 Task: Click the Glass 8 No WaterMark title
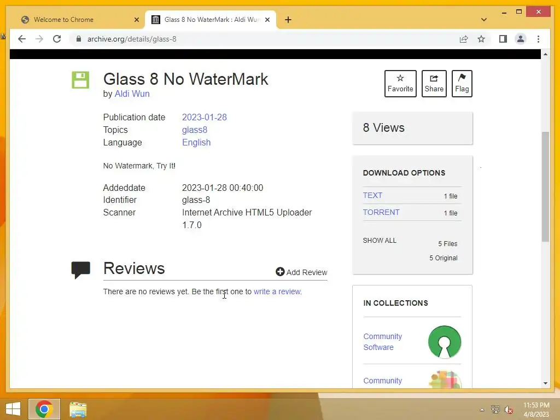click(x=185, y=79)
